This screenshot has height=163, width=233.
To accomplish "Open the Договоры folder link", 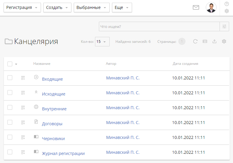I will click(52, 124).
